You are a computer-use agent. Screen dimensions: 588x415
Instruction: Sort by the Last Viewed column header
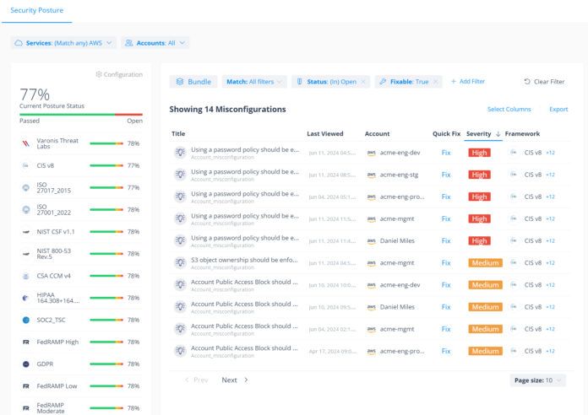324,134
